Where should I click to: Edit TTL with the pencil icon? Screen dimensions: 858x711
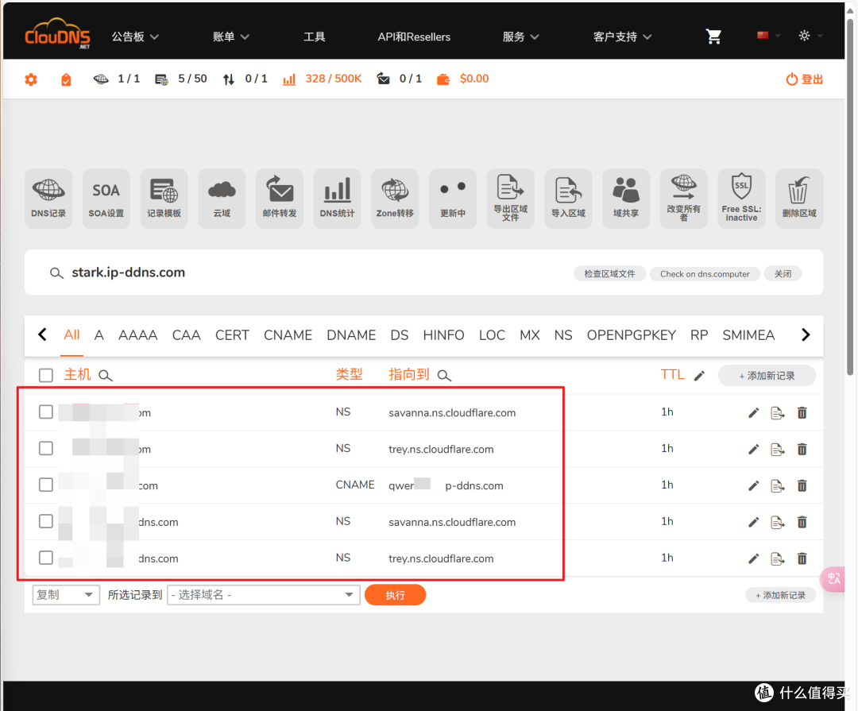699,376
